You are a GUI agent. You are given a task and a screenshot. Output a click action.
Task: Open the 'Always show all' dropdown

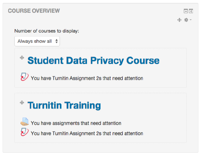coord(37,41)
